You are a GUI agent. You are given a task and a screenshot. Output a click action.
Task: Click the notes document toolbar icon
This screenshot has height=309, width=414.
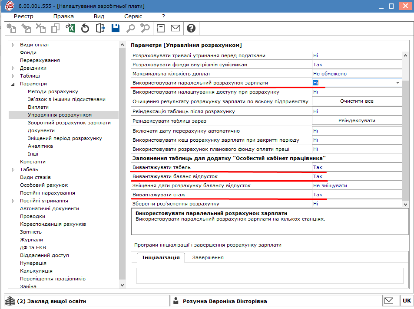[x=161, y=28]
